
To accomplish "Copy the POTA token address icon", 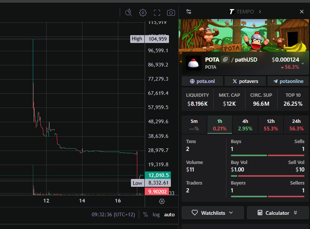I will (225, 59).
